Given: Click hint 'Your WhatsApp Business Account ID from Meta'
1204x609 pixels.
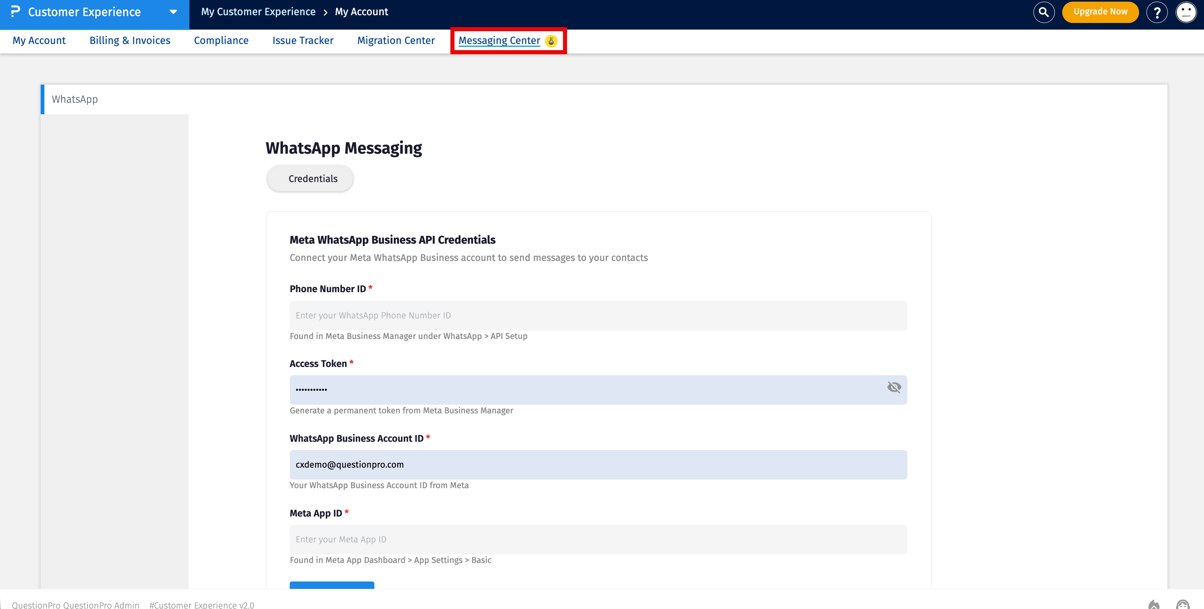Looking at the screenshot, I should pos(379,485).
